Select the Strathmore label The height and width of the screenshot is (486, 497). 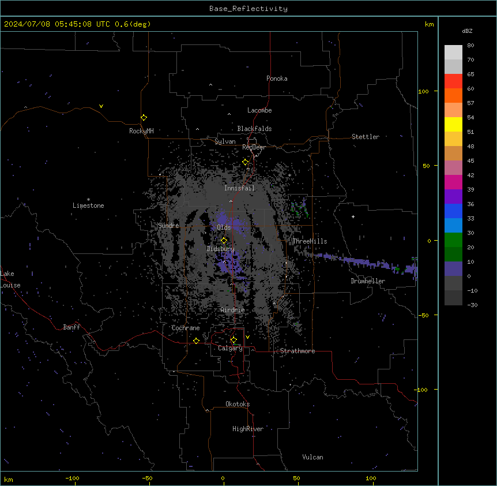[x=298, y=351]
